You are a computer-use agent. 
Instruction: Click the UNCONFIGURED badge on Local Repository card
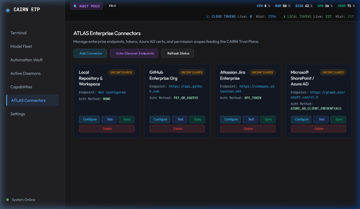click(x=121, y=72)
